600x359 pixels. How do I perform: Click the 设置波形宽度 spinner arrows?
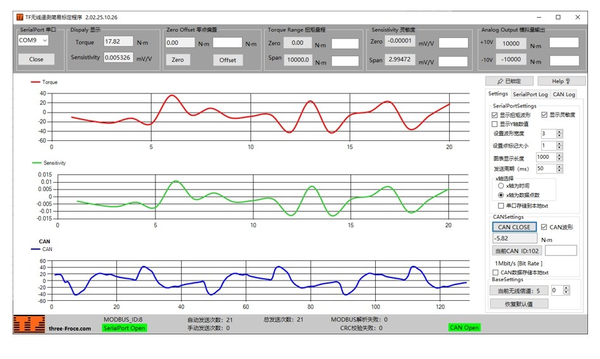(559, 133)
